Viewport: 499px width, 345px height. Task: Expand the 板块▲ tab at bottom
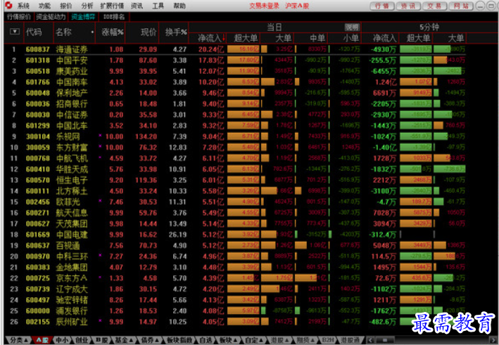point(227,340)
